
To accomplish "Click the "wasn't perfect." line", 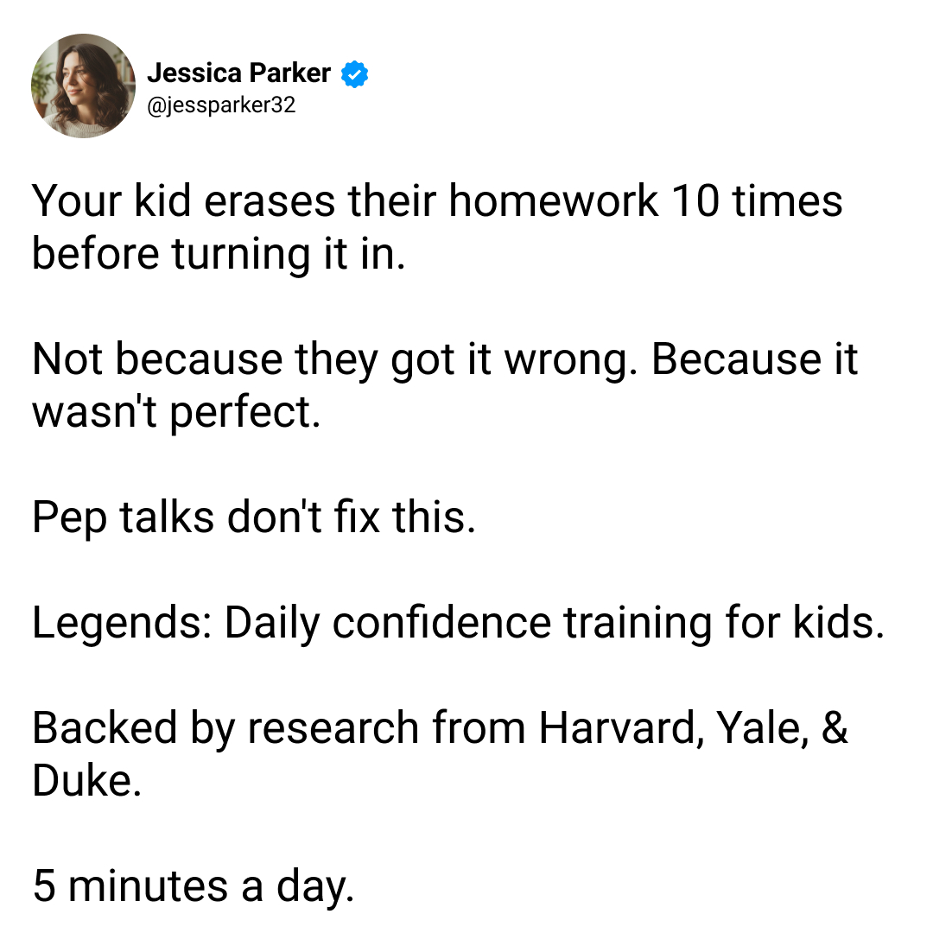I will (x=176, y=412).
